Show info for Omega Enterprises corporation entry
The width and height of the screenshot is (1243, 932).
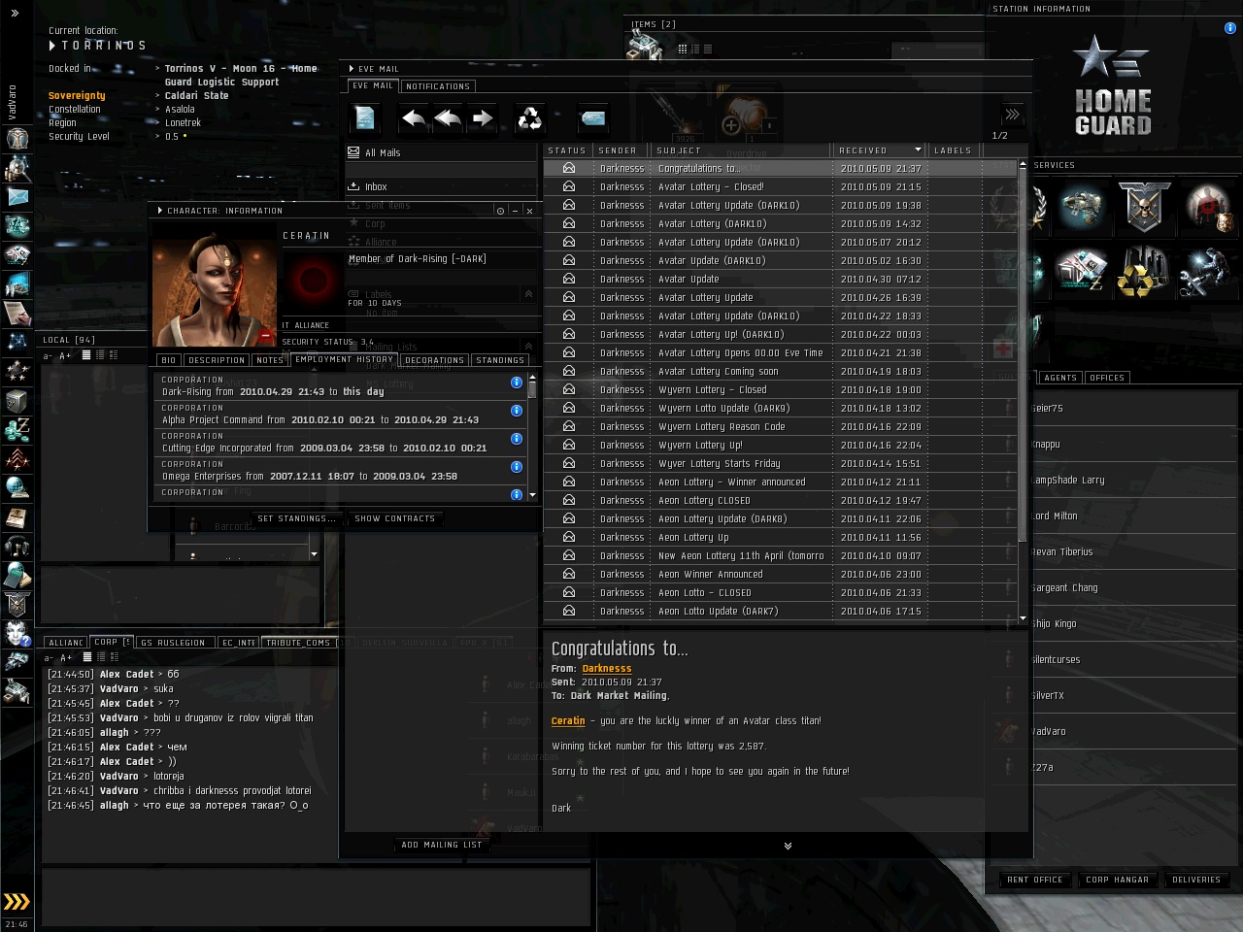[517, 467]
